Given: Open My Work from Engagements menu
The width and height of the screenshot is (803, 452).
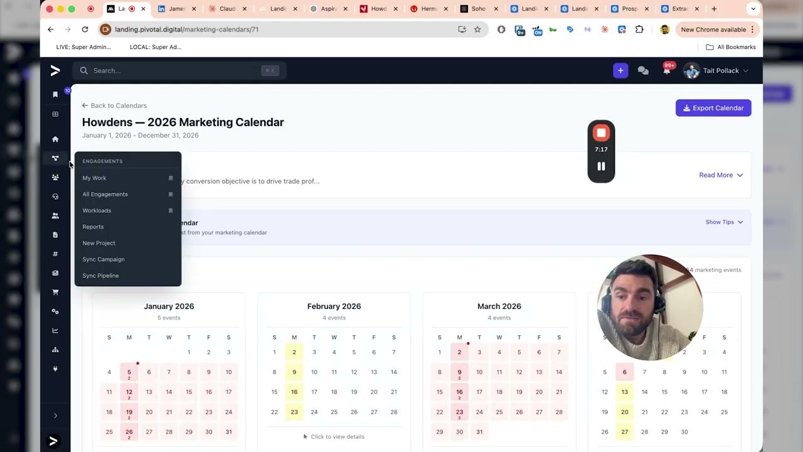Looking at the screenshot, I should [x=95, y=178].
